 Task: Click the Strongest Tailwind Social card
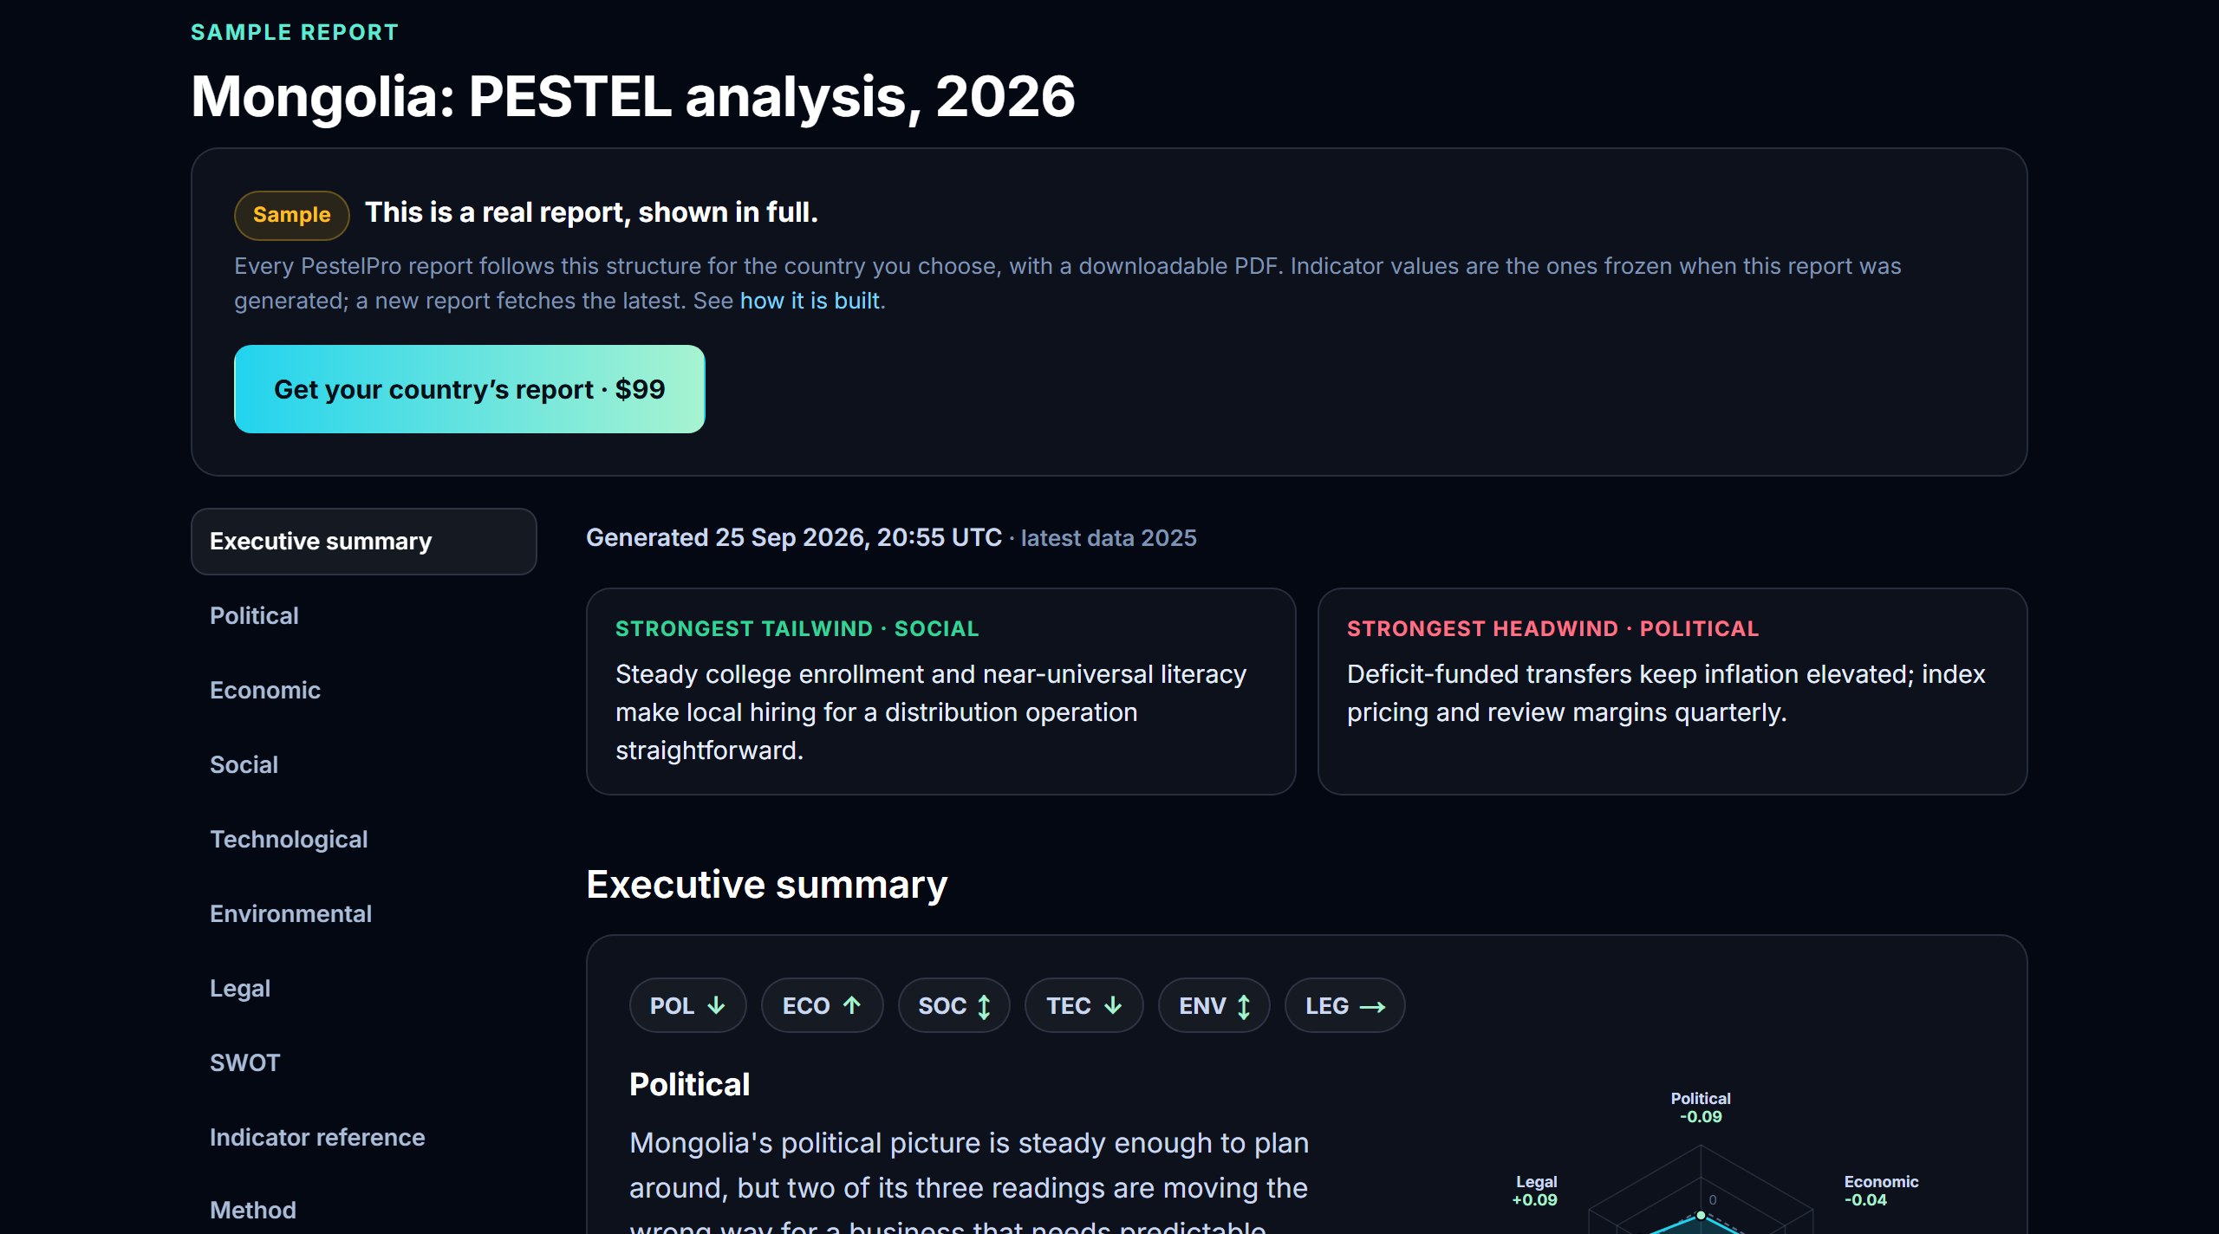(941, 692)
